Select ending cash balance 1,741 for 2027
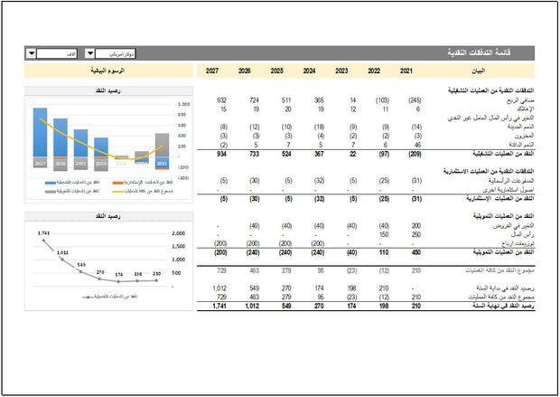Screen dimensions: 560x397 coord(219,307)
